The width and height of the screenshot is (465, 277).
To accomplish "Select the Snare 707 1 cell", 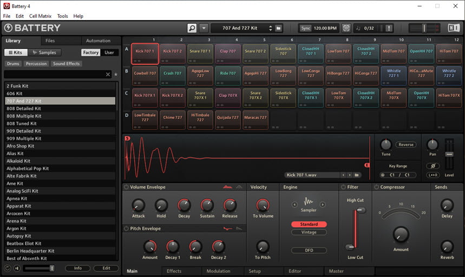I will coord(200,54).
